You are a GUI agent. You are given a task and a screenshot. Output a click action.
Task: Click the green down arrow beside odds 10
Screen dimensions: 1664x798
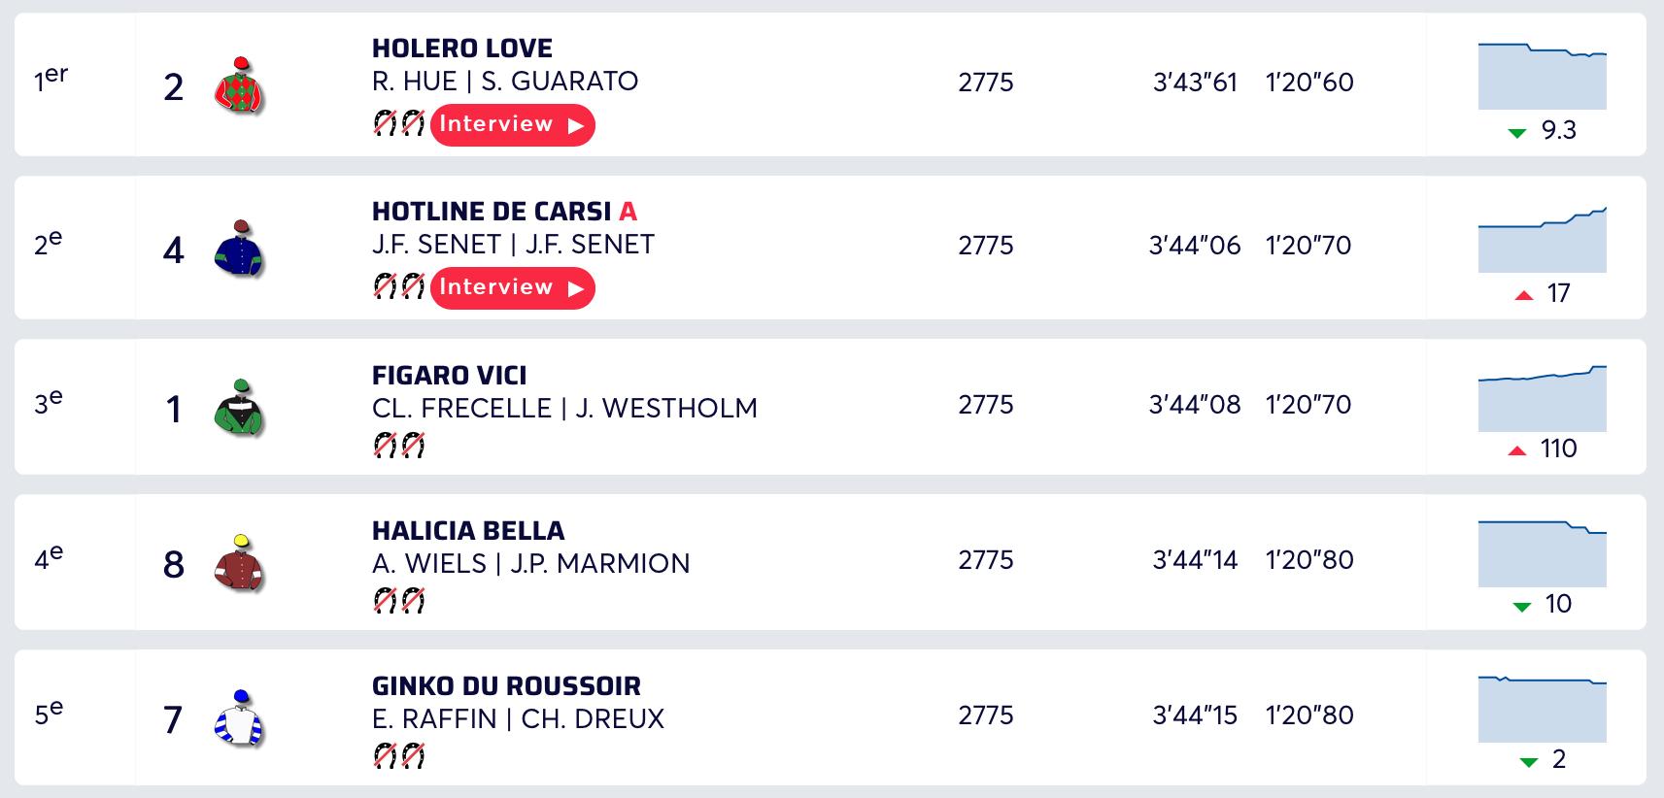[1522, 607]
